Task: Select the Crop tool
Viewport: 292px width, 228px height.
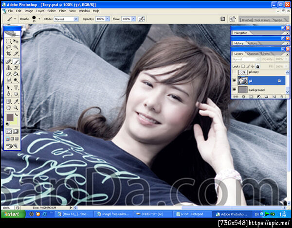Action: pos(9,54)
